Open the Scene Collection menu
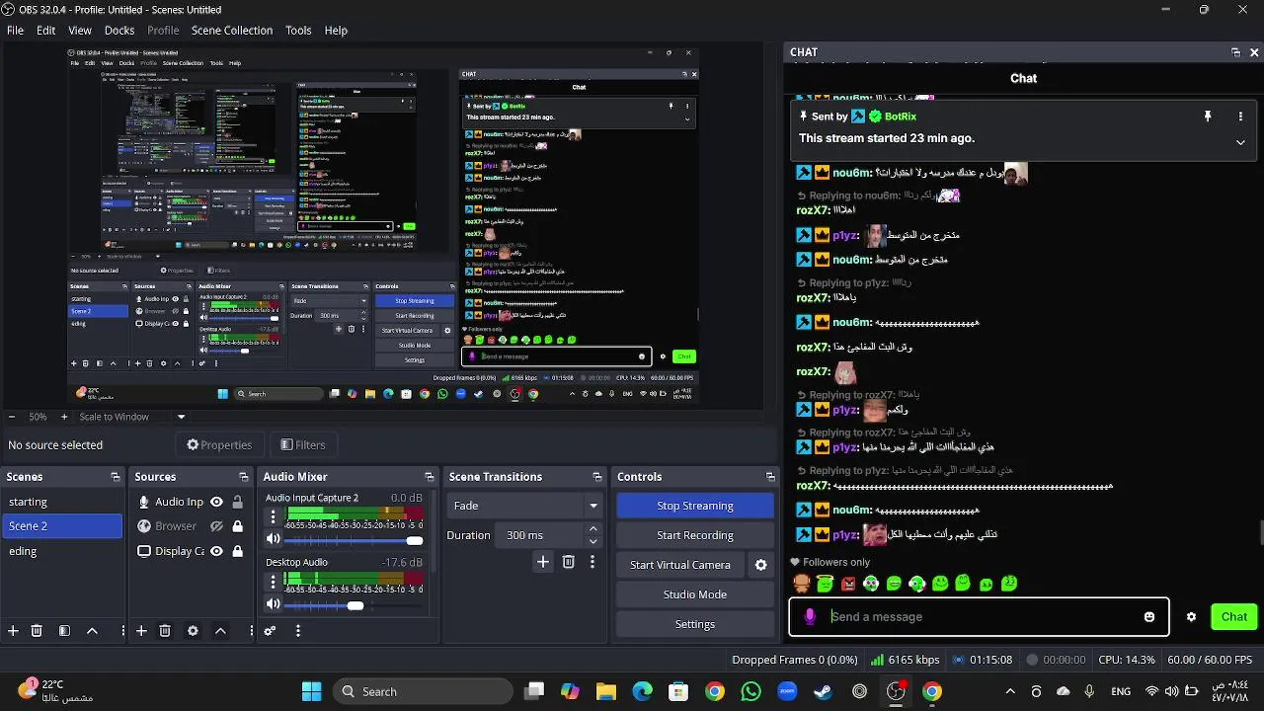The width and height of the screenshot is (1264, 711). pos(232,31)
